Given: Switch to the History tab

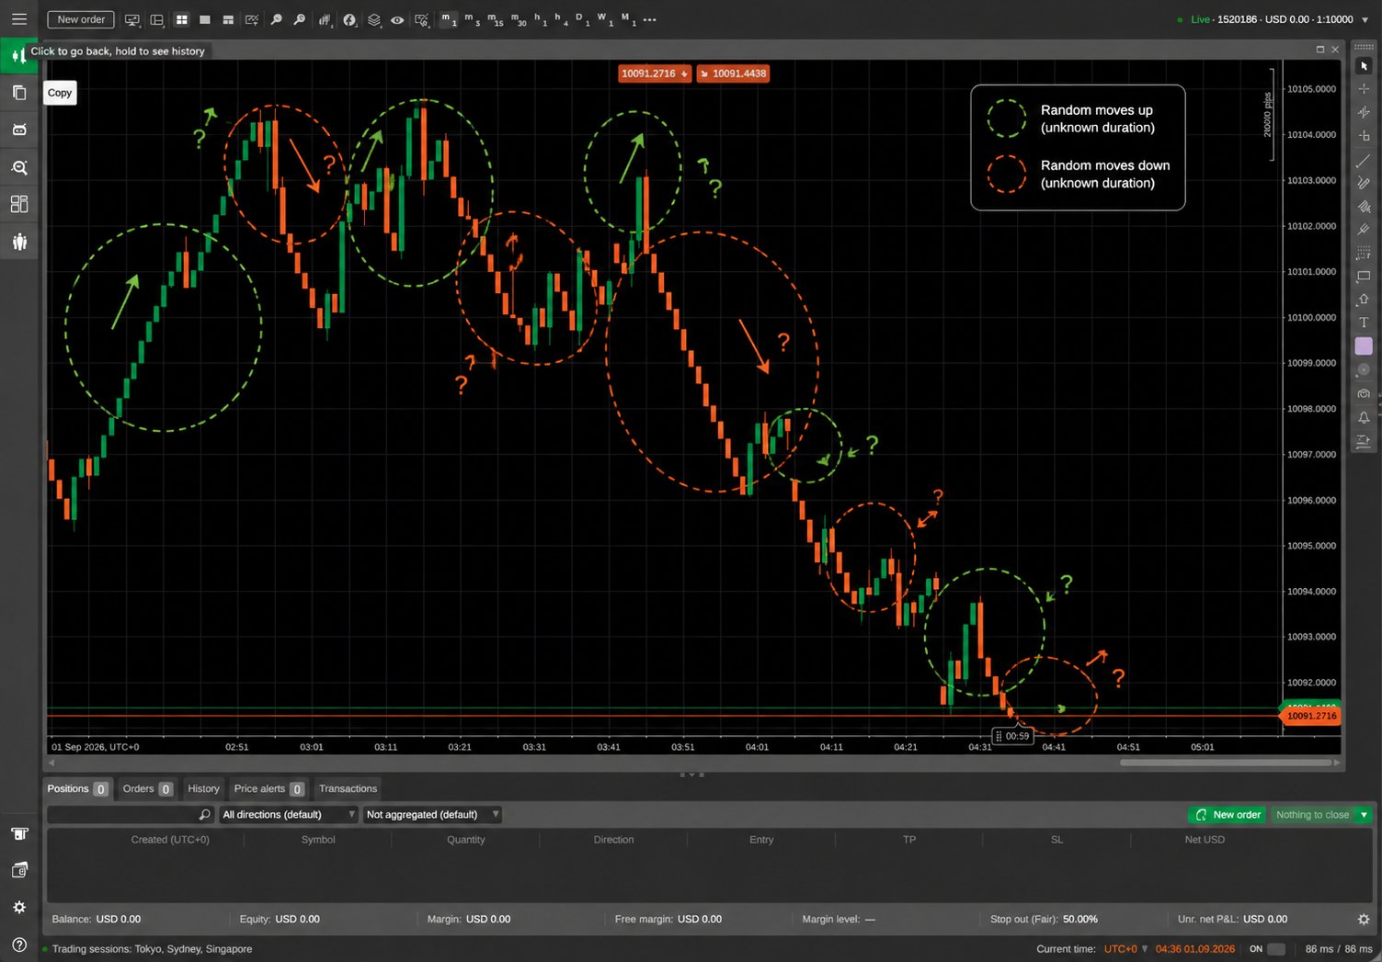Looking at the screenshot, I should click(x=203, y=788).
